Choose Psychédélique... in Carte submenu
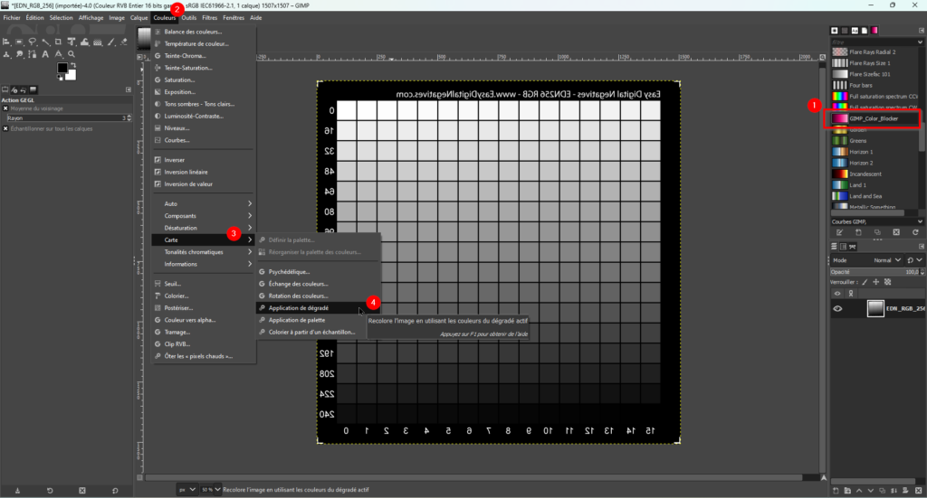 coord(318,272)
